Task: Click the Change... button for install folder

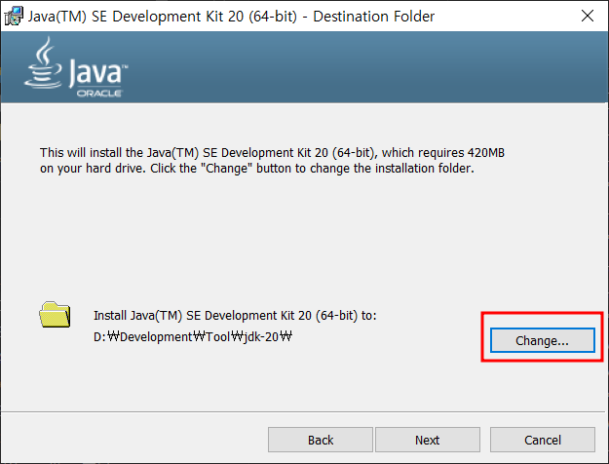Action: pyautogui.click(x=542, y=340)
